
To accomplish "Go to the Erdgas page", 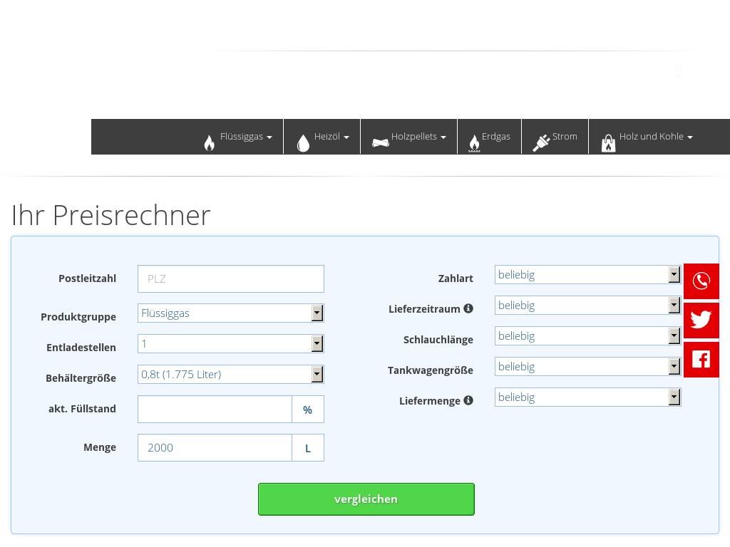I will (x=495, y=137).
